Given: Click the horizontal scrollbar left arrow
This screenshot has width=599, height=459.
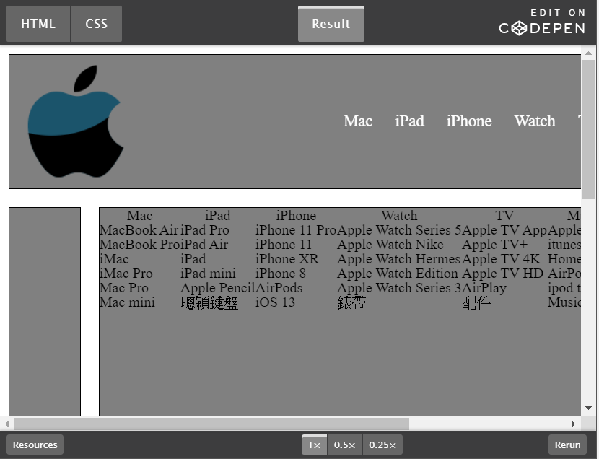Looking at the screenshot, I should pos(7,424).
